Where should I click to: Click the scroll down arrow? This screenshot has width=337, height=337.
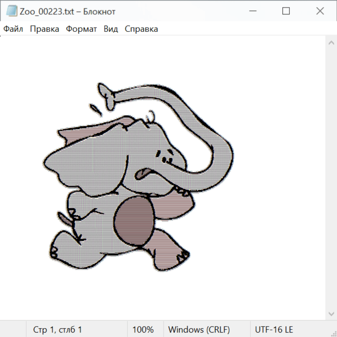pyautogui.click(x=331, y=313)
